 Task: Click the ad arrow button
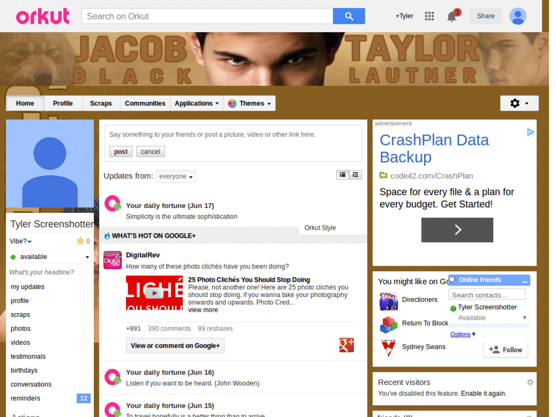point(457,230)
